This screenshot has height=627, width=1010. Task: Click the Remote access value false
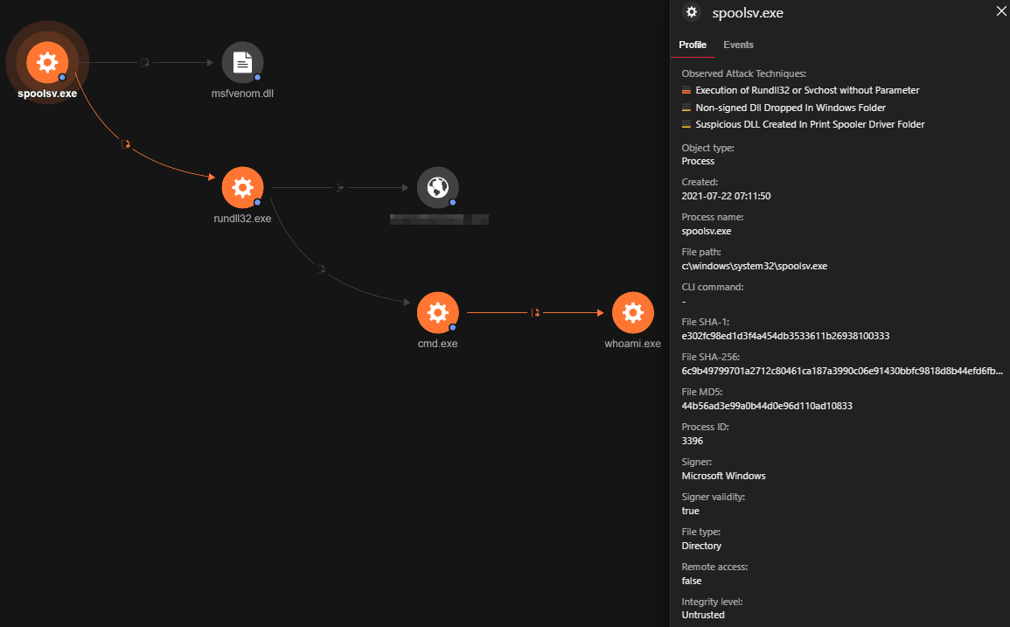point(691,581)
